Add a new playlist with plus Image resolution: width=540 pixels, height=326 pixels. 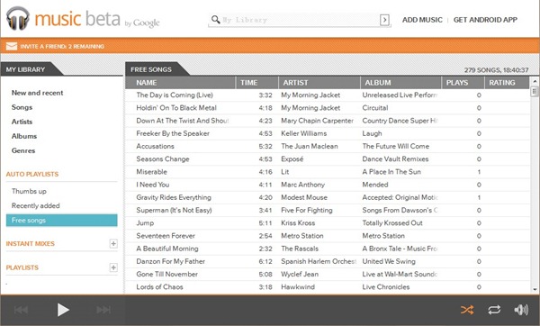[x=113, y=267]
